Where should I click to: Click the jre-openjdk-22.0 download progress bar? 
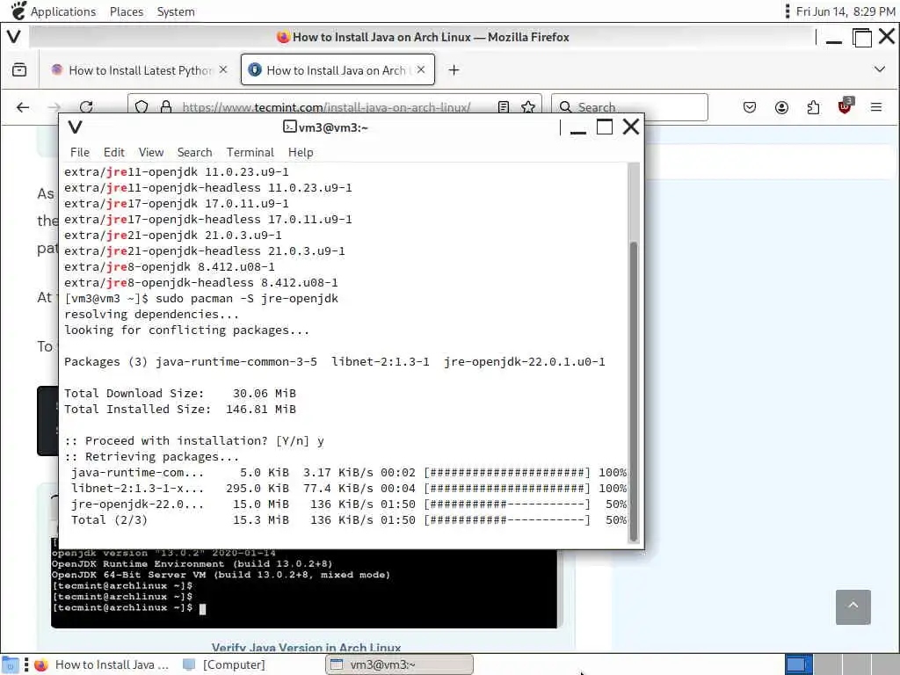point(507,504)
